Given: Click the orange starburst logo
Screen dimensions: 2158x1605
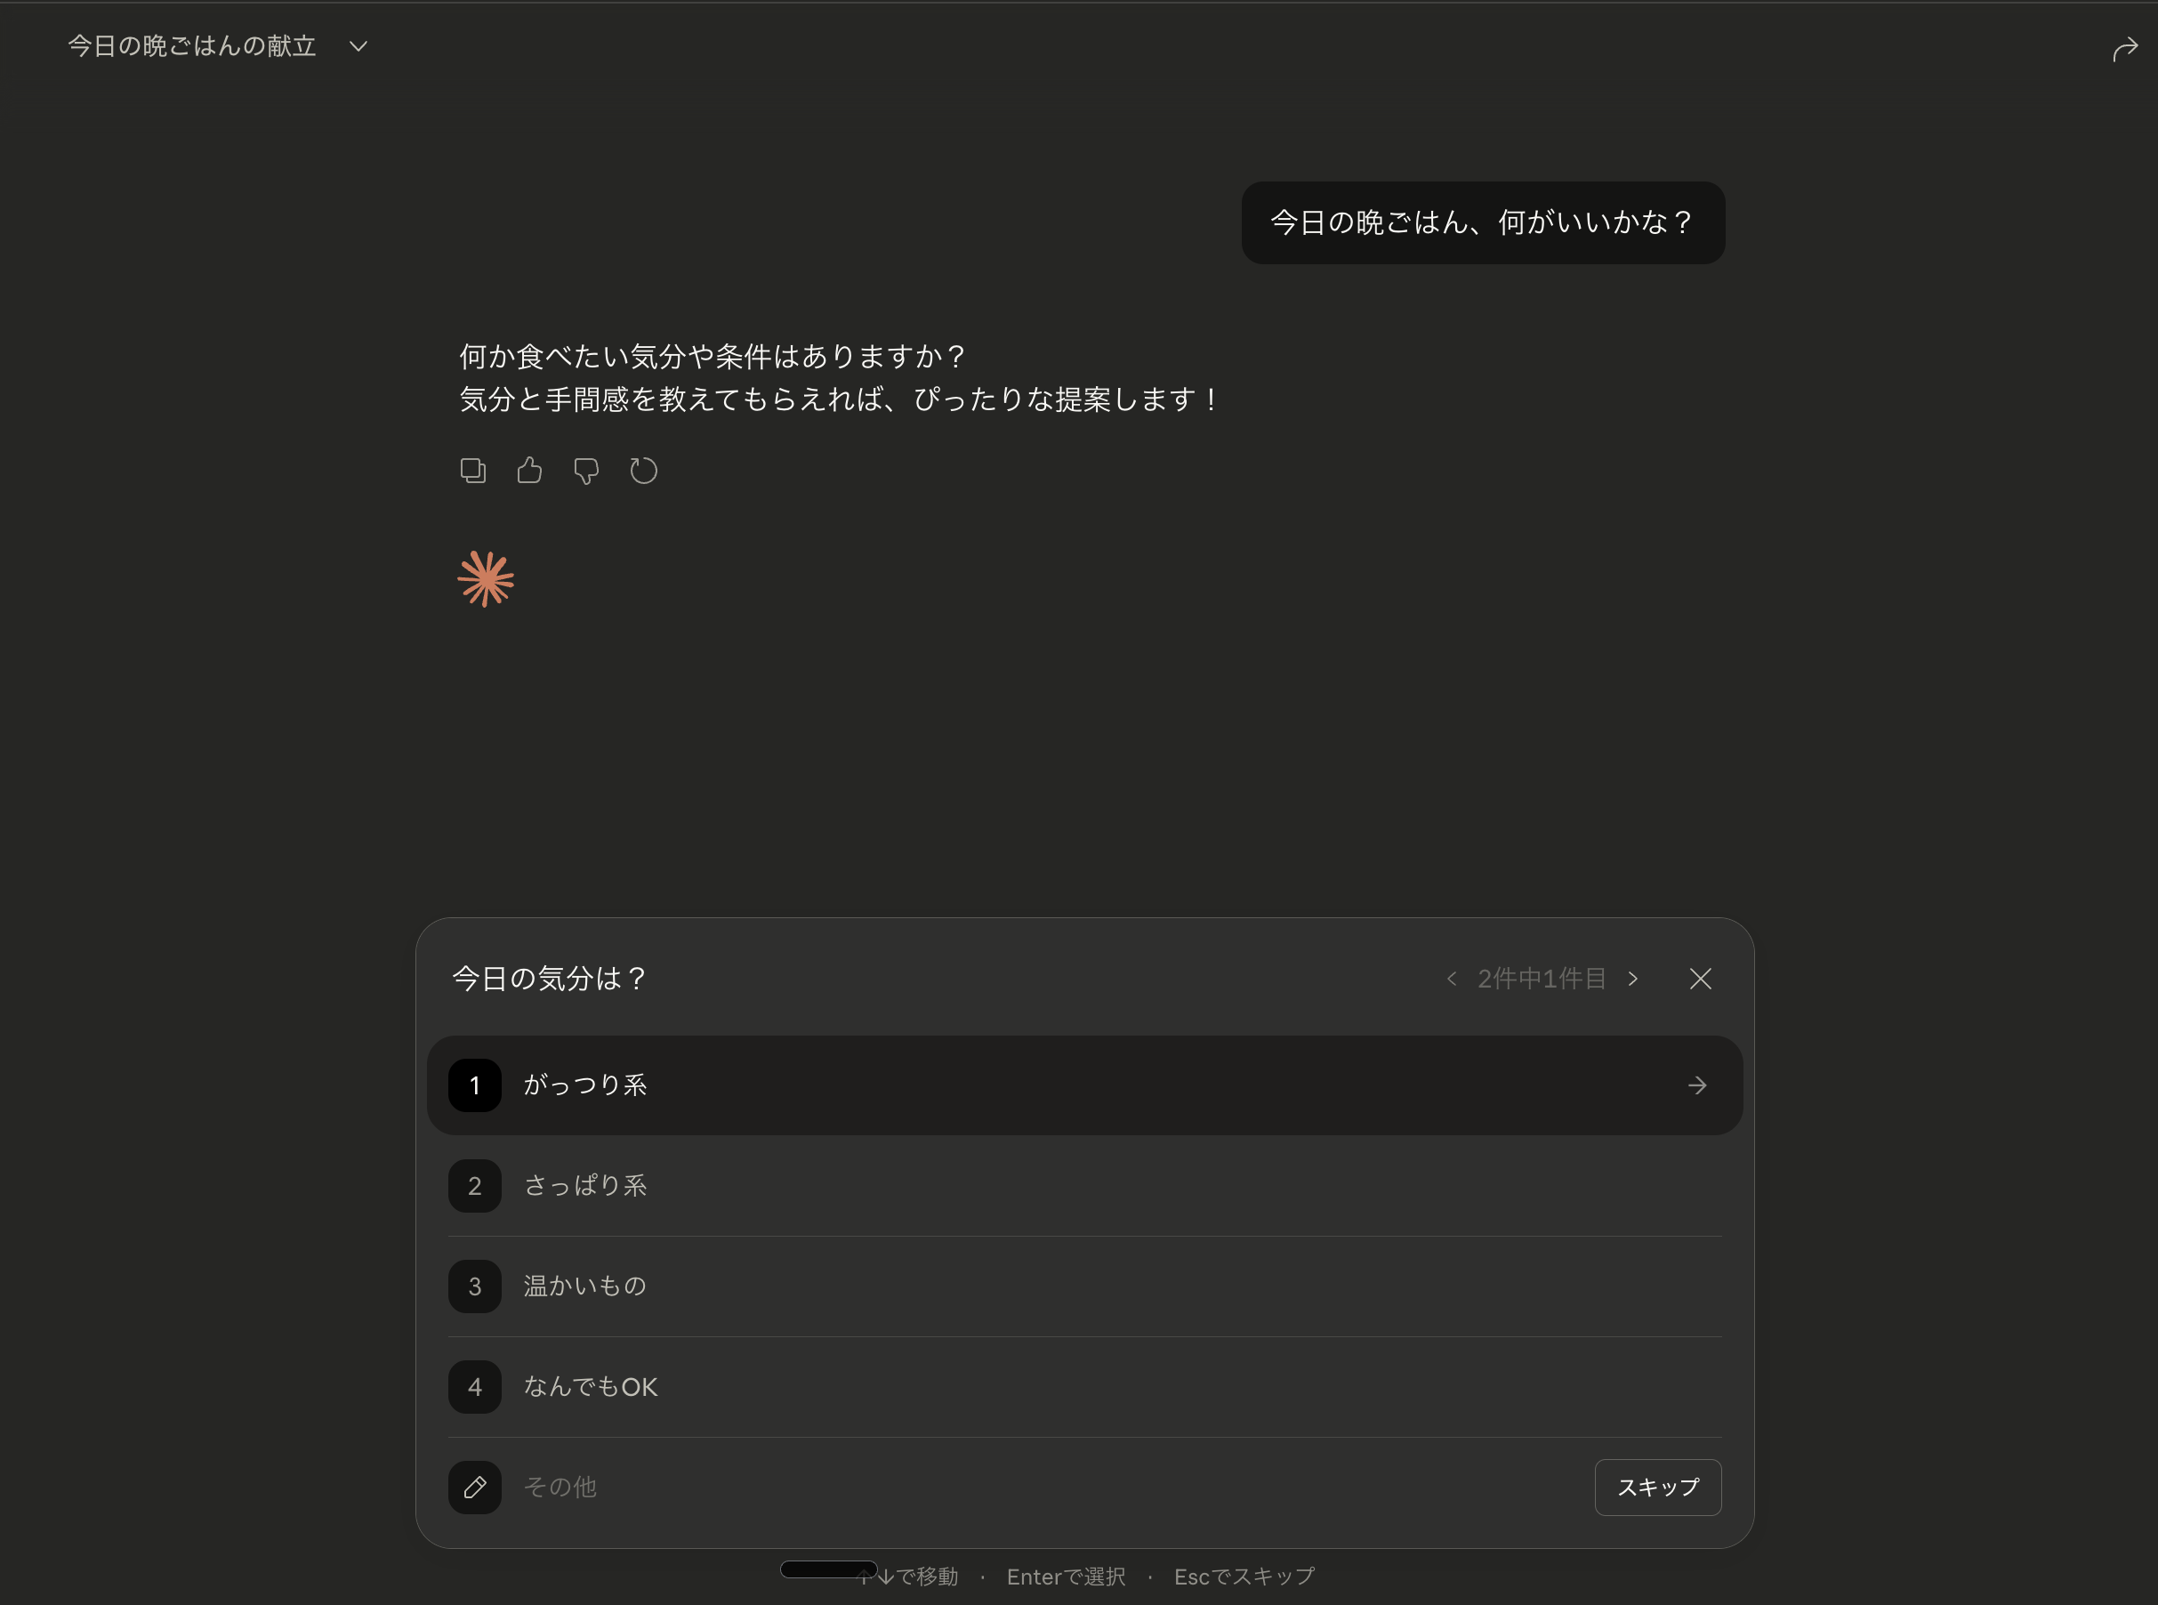Looking at the screenshot, I should [486, 579].
